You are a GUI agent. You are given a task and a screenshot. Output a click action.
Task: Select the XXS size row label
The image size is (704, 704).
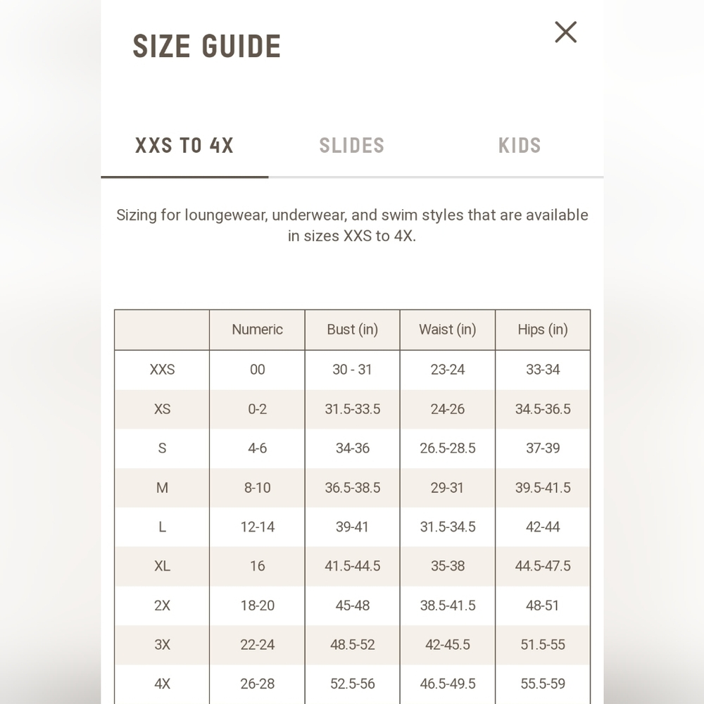click(x=162, y=370)
